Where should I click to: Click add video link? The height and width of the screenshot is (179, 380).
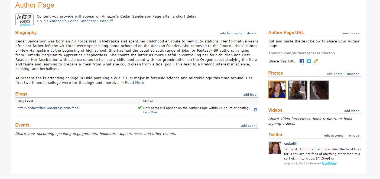point(352,111)
